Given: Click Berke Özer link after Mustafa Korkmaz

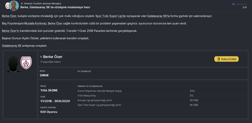Looking at the screenshot, I should tap(55, 23).
